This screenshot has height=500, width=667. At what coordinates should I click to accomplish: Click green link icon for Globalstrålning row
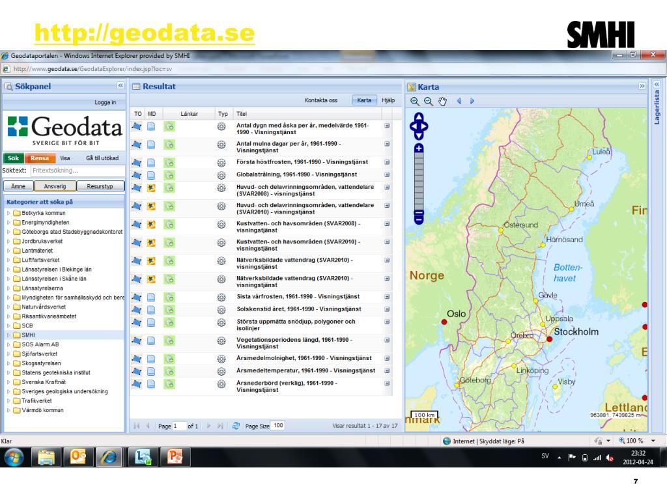[x=169, y=174]
